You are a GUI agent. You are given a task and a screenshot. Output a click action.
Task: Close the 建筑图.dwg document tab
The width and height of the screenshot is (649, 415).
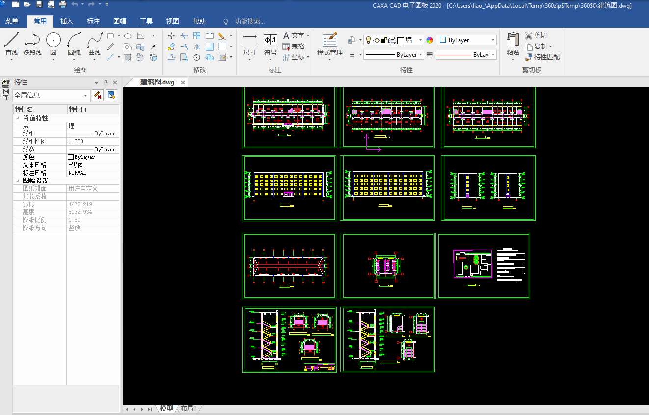click(183, 82)
